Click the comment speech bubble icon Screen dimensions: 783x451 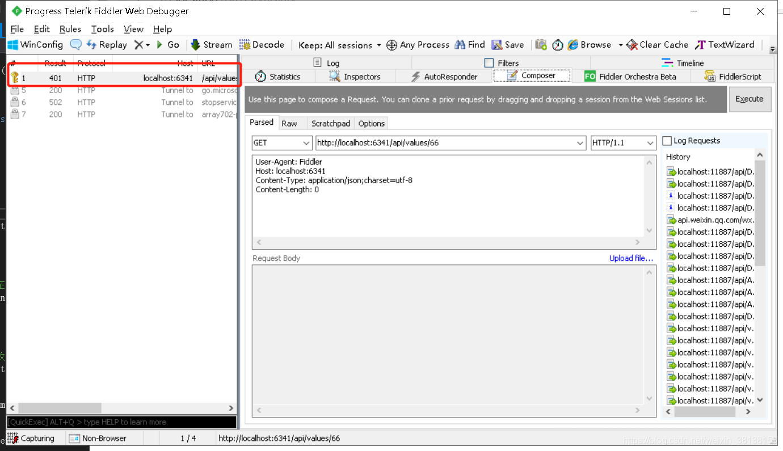75,45
